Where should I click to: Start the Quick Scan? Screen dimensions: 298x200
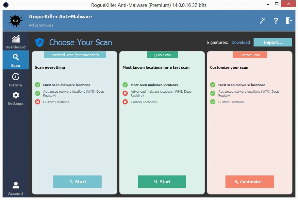click(x=162, y=182)
